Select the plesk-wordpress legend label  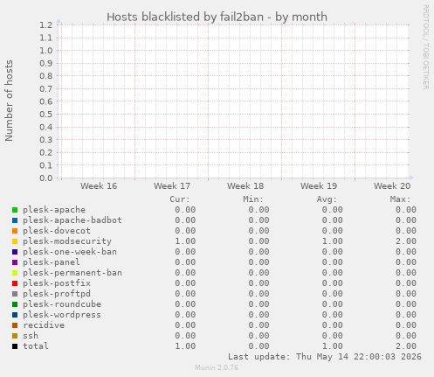(62, 315)
